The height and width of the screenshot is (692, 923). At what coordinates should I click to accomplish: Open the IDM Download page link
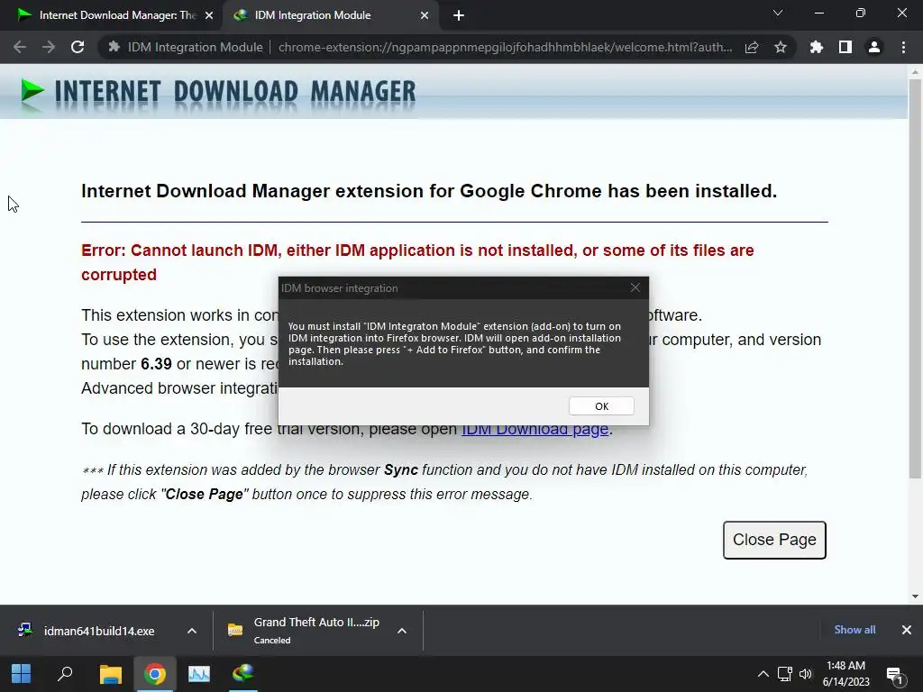click(535, 429)
